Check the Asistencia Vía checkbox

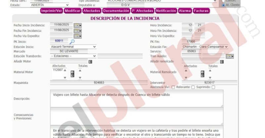click(173, 87)
